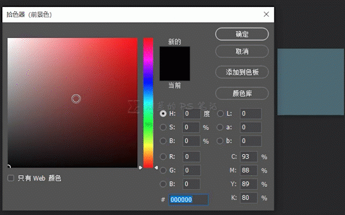Select the R red radio button
Viewport: 345px width, 215px height.
pyautogui.click(x=163, y=156)
